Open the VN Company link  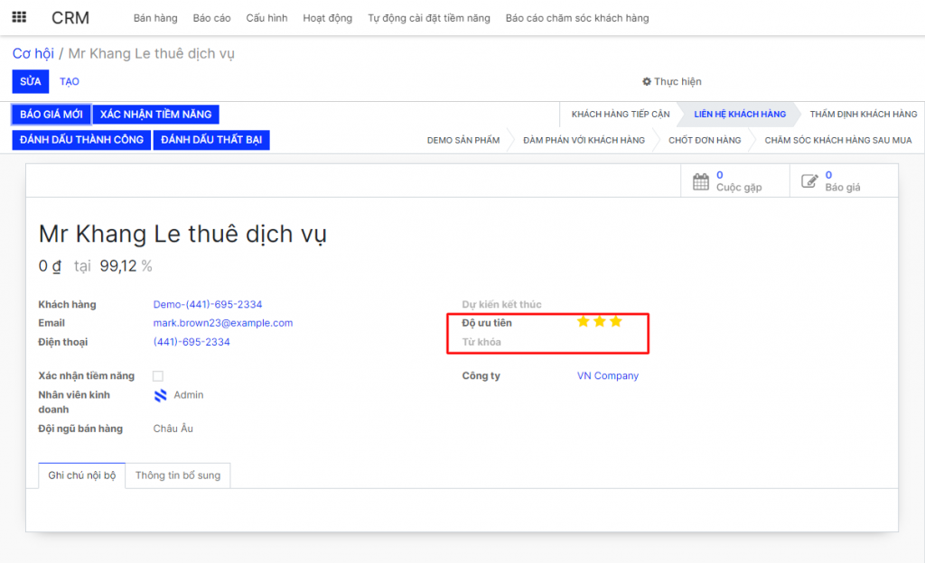pos(608,375)
